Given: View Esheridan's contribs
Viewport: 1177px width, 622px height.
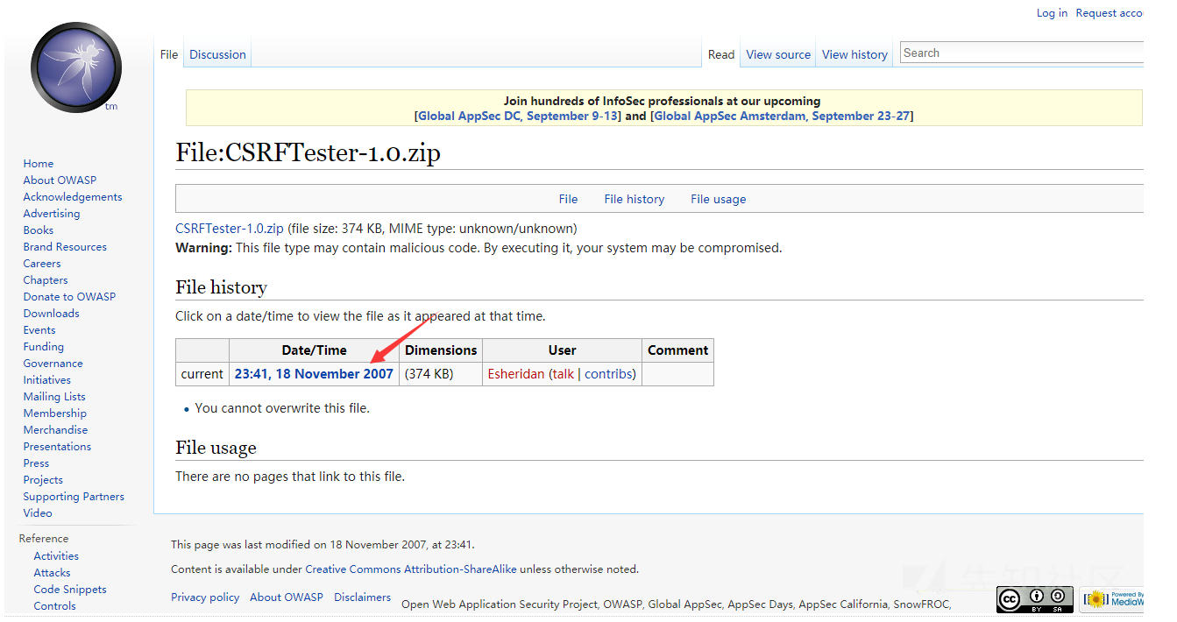Looking at the screenshot, I should [608, 373].
